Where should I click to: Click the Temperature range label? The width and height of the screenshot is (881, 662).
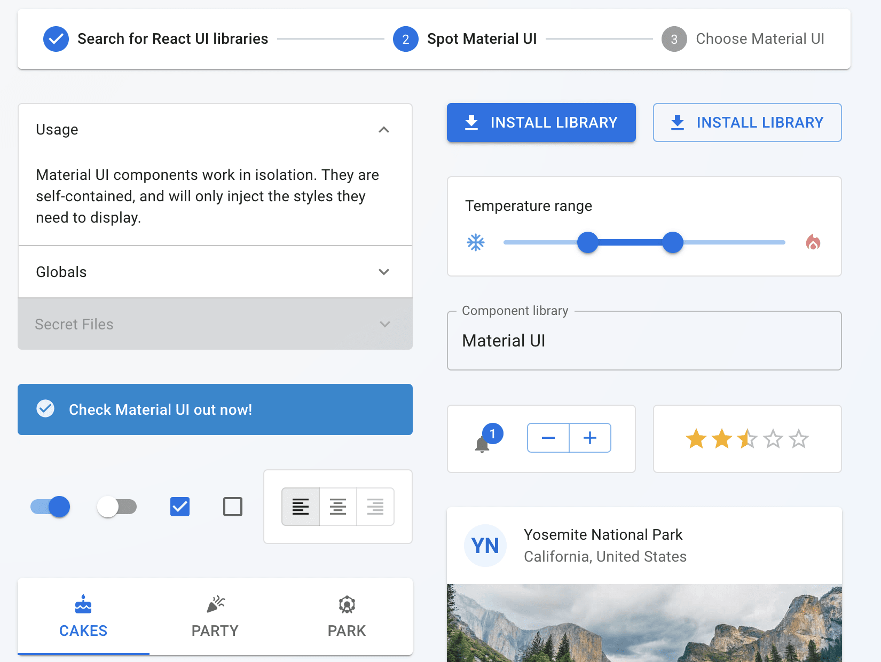(529, 206)
